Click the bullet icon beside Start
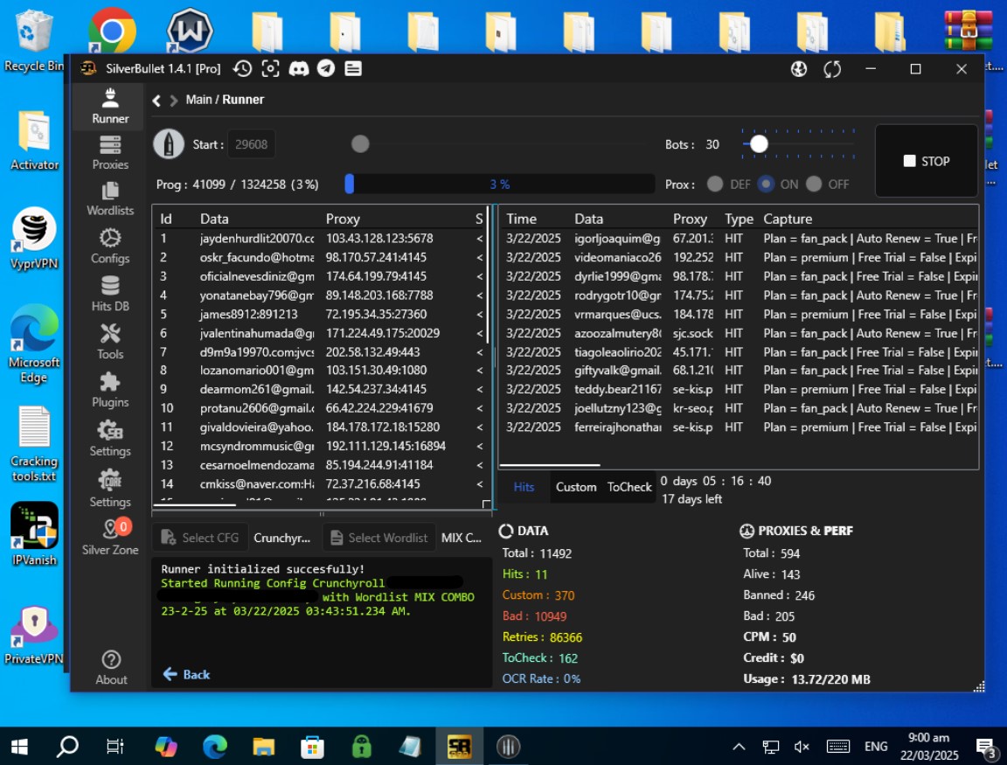Viewport: 1007px width, 765px height. [169, 144]
